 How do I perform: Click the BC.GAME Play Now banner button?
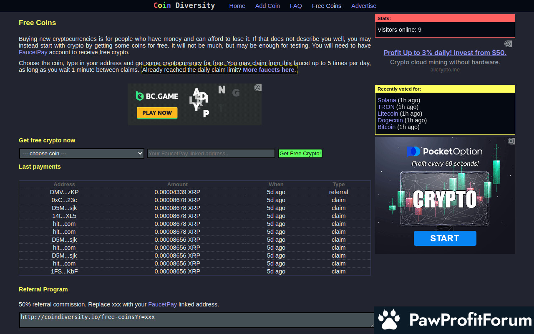[x=157, y=113]
